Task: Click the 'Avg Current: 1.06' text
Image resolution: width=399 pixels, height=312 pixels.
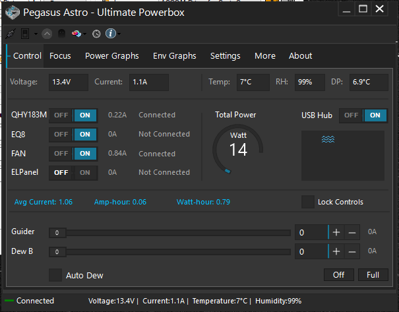Action: point(44,202)
